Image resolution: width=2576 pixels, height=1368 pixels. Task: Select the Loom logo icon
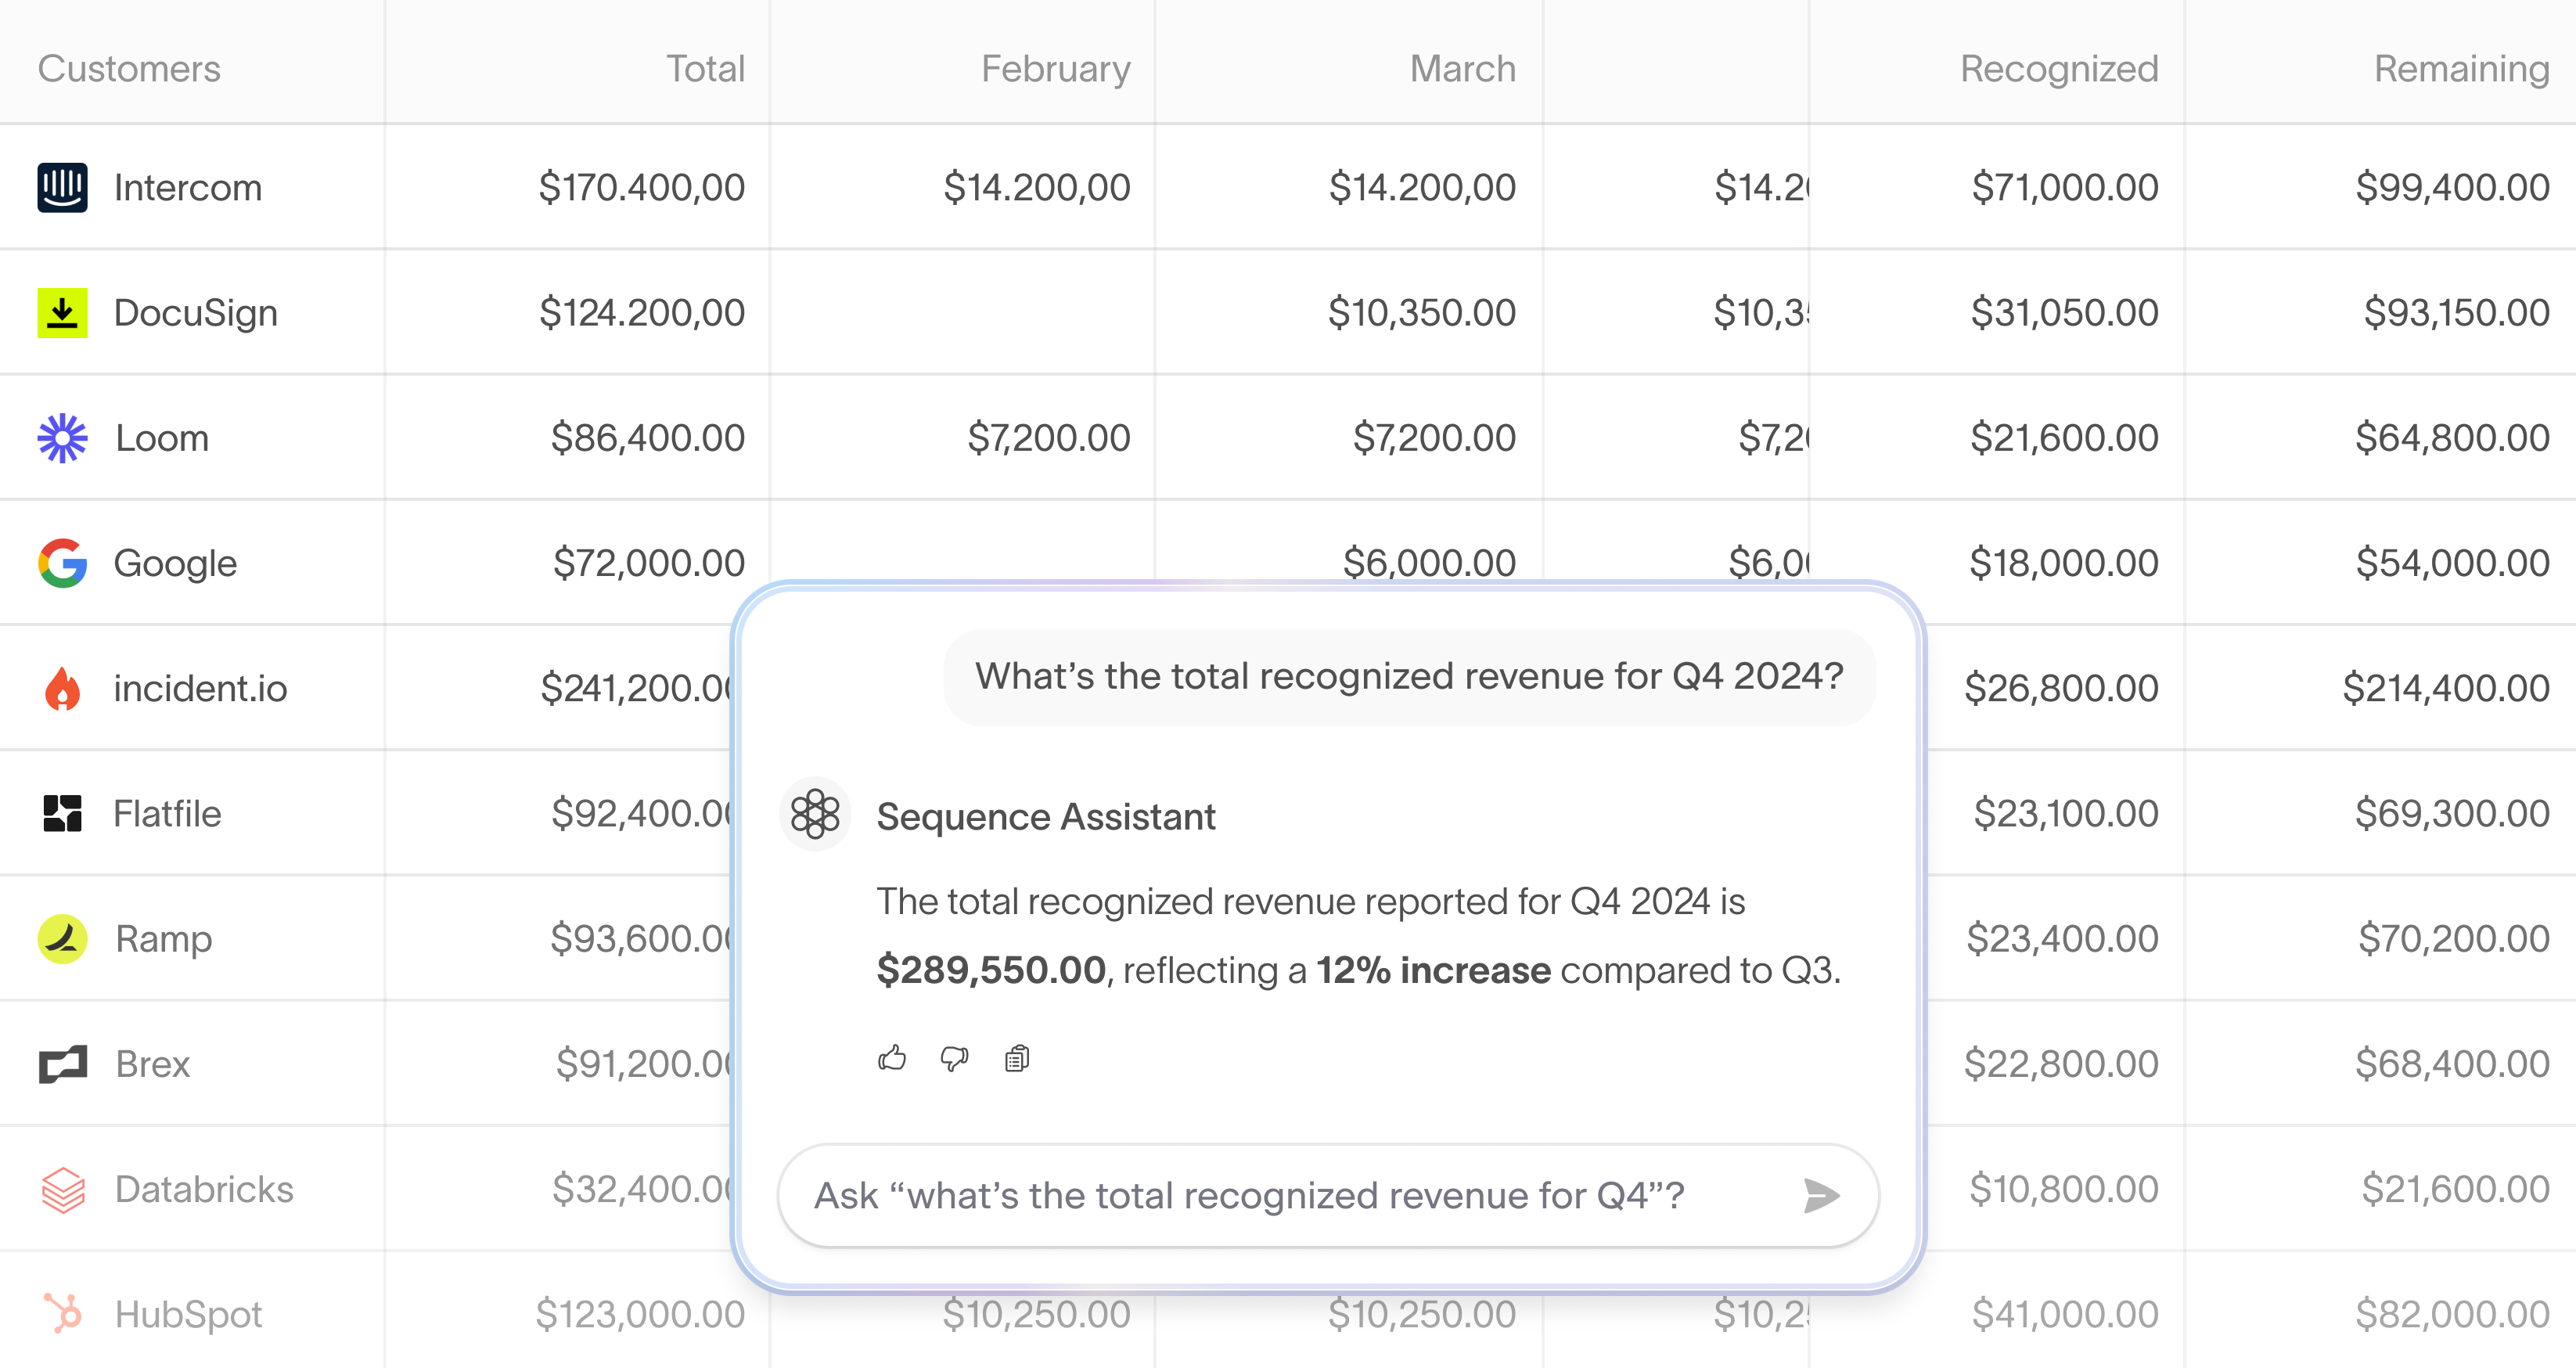(x=62, y=437)
